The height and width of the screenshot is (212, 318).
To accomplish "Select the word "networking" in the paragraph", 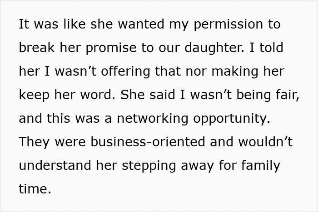I will 153,118.
